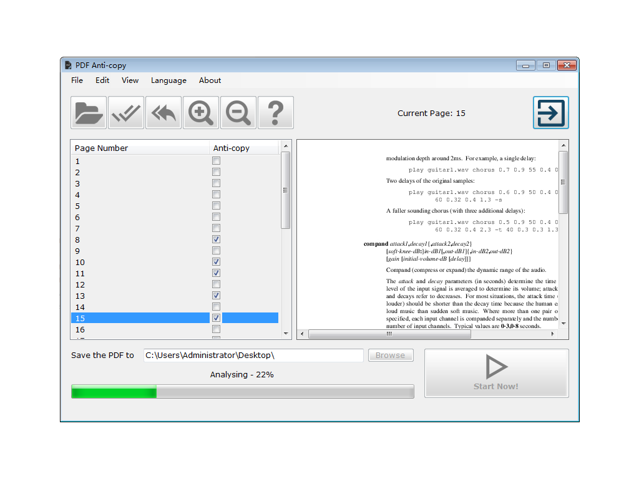Click the Start Now! button
Viewport: 639px width, 479px height.
(496, 373)
